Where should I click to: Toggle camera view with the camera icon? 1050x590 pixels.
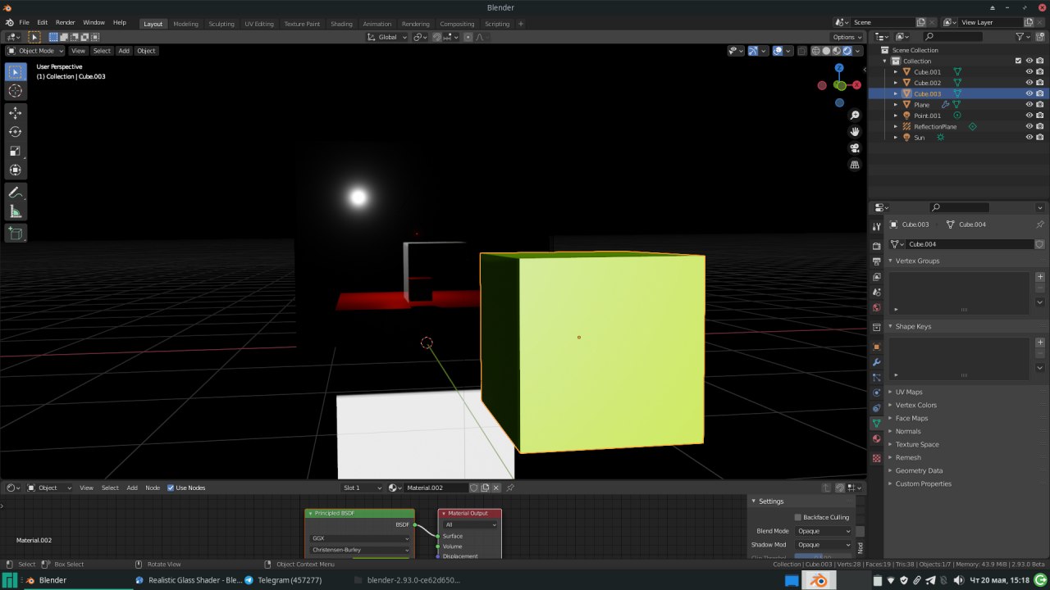click(x=855, y=148)
